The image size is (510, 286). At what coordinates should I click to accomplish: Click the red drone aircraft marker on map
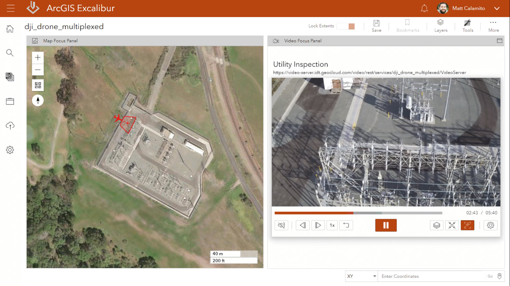118,118
